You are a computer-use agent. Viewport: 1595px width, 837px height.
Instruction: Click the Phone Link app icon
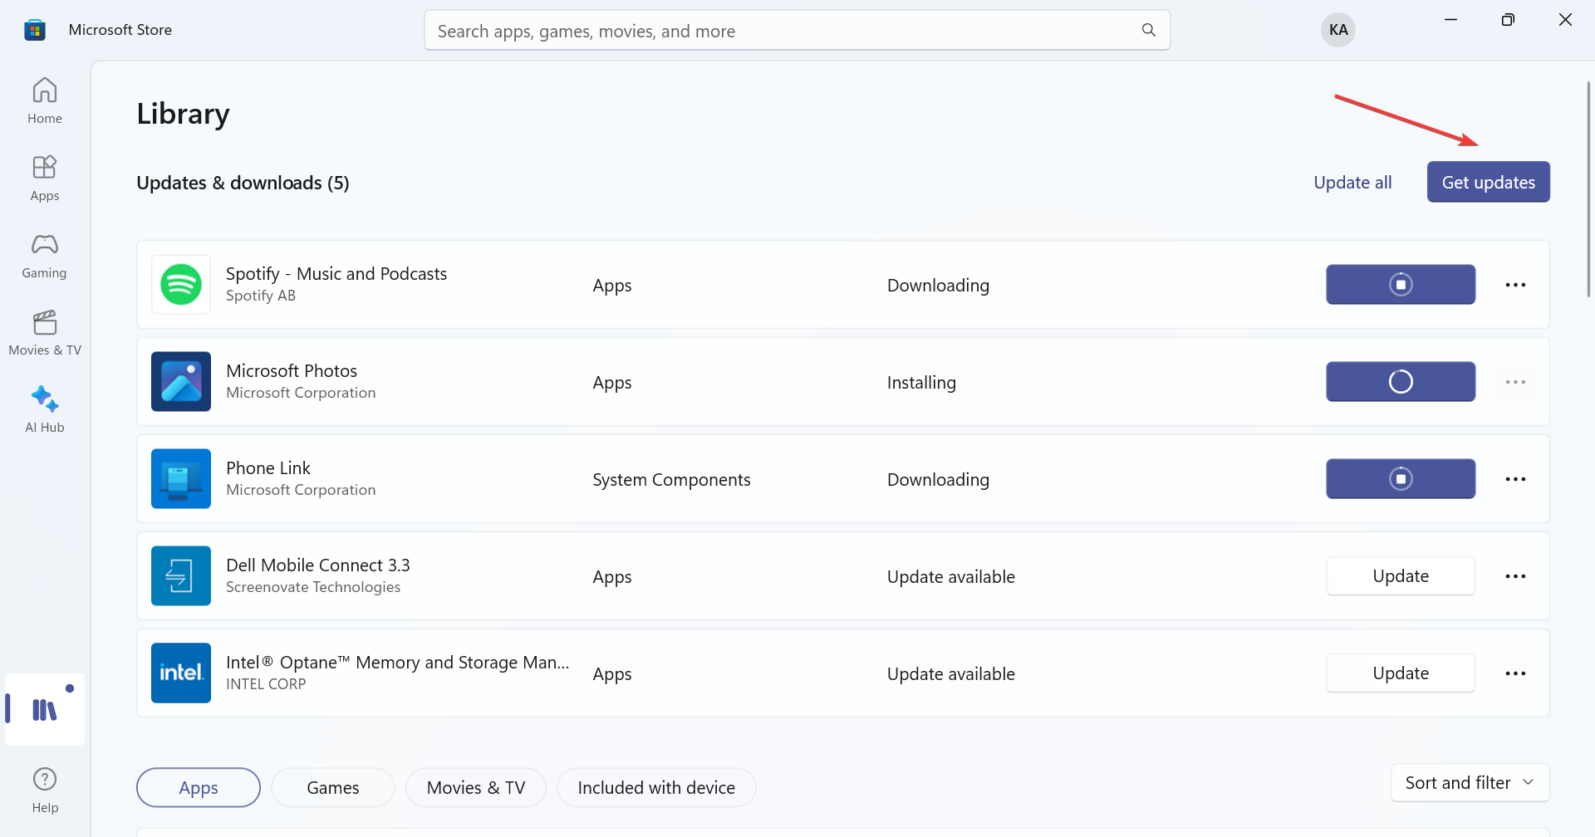pos(181,479)
